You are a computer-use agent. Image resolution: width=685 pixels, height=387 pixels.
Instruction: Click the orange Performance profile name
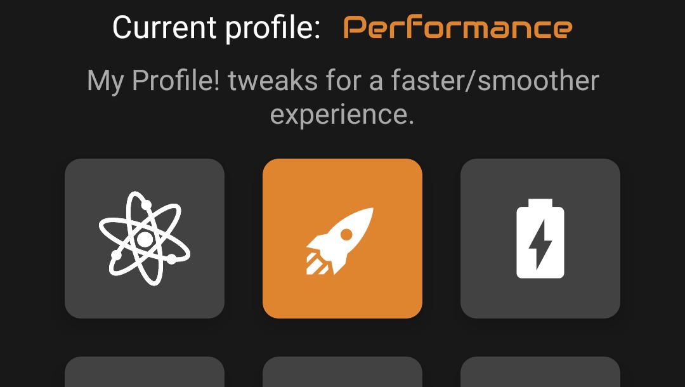(x=458, y=27)
